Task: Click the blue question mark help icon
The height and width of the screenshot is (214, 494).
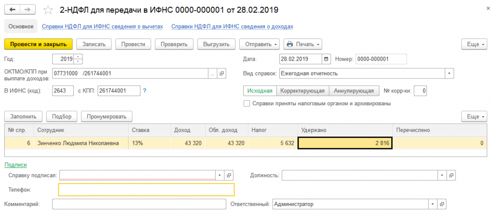Action: [145, 90]
